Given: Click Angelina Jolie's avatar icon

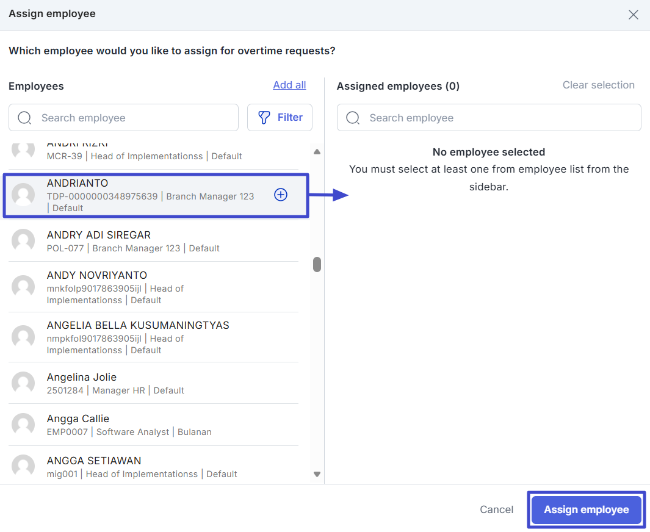Looking at the screenshot, I should click(x=23, y=383).
